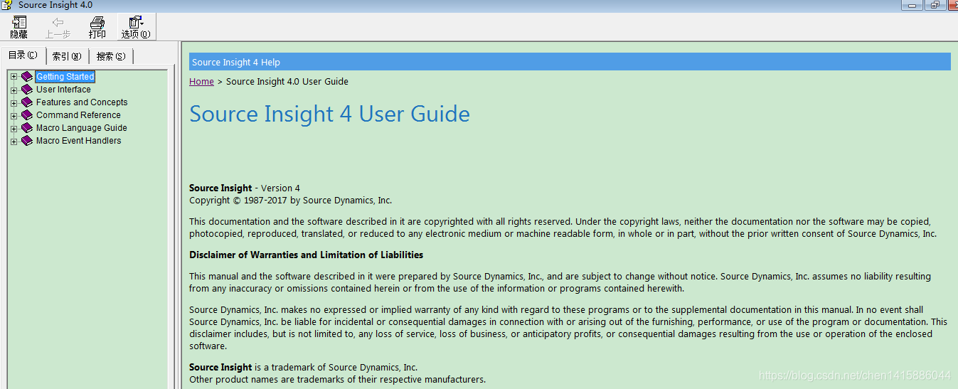Screen dimensions: 958x389
Task: Switch to the Contents (目录) tab
Action: (23, 55)
